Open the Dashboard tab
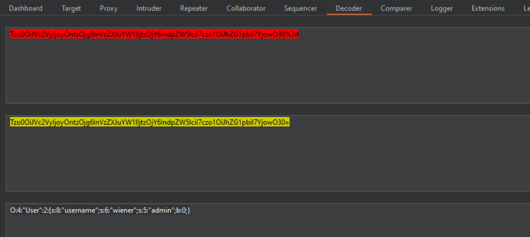This screenshot has width=530, height=237. [26, 8]
